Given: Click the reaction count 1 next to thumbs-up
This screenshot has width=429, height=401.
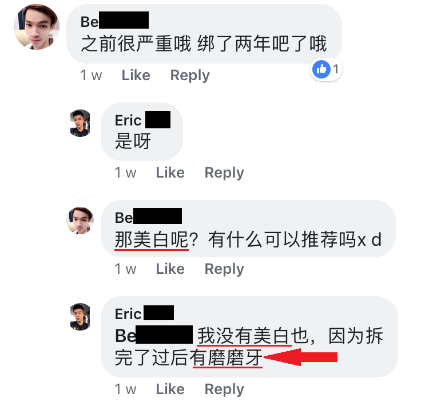Looking at the screenshot, I should tap(336, 69).
